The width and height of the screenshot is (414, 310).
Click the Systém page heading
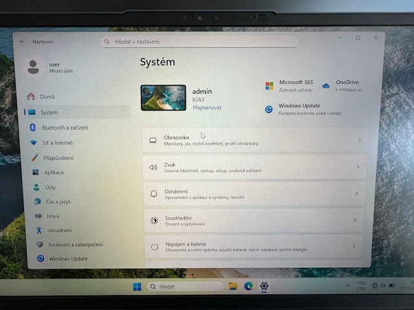click(x=157, y=62)
